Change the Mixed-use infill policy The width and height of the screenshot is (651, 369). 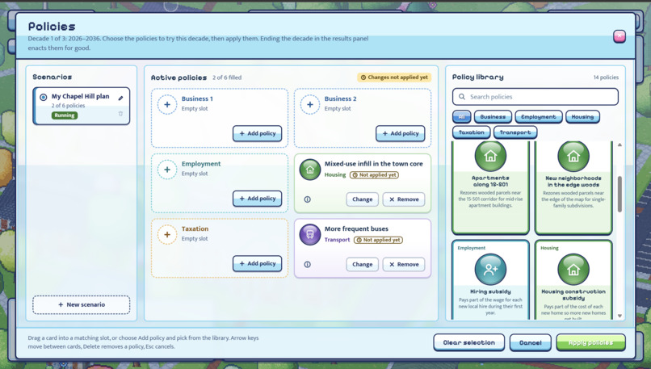tap(363, 199)
